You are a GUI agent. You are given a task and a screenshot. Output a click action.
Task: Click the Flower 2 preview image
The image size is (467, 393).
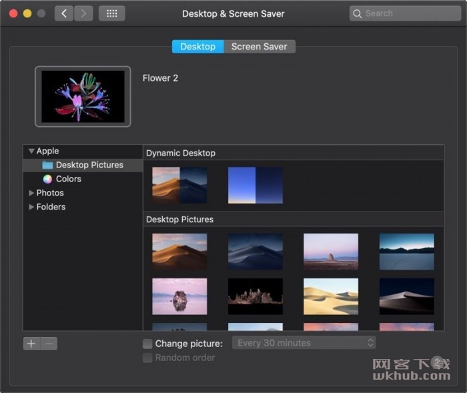click(83, 97)
